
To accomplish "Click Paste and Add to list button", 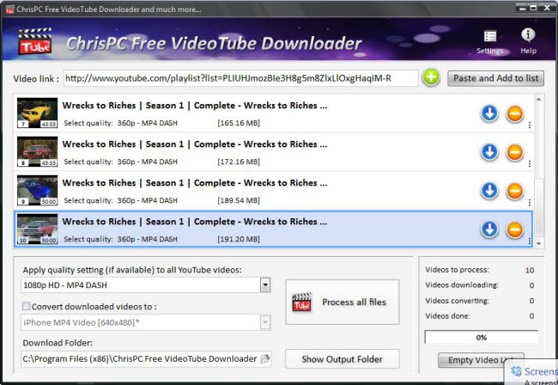I will click(495, 78).
